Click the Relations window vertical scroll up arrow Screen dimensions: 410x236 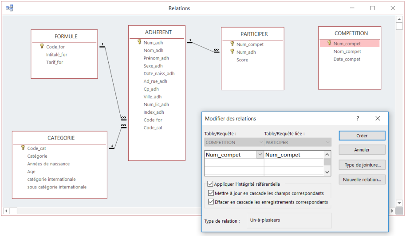coord(399,20)
